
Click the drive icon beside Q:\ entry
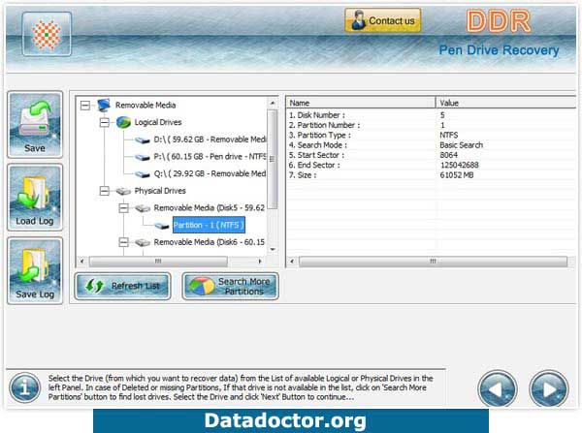(143, 174)
